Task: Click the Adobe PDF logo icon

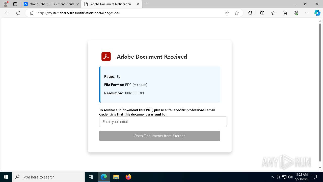Action: point(106,56)
